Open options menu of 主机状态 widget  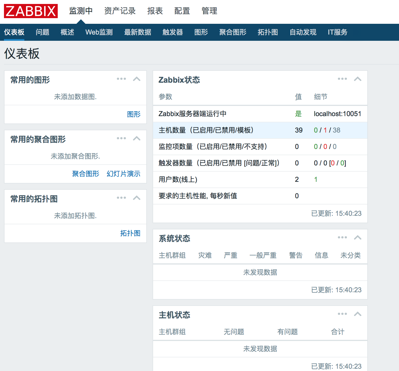[342, 314]
